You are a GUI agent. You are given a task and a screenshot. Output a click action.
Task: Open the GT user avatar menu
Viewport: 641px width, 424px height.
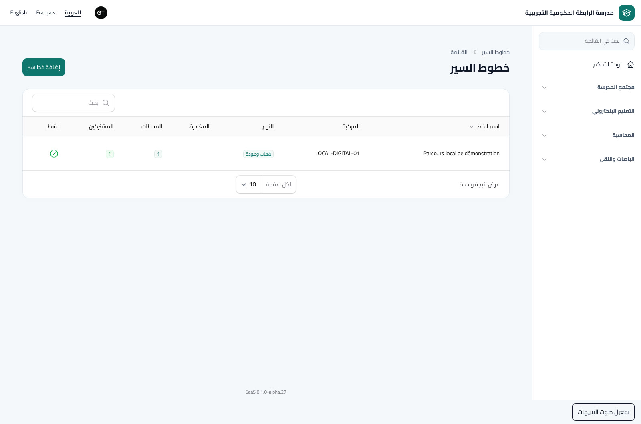101,13
